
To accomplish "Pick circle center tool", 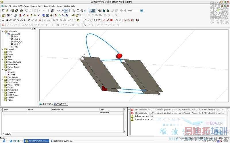I will [x=92, y=20].
